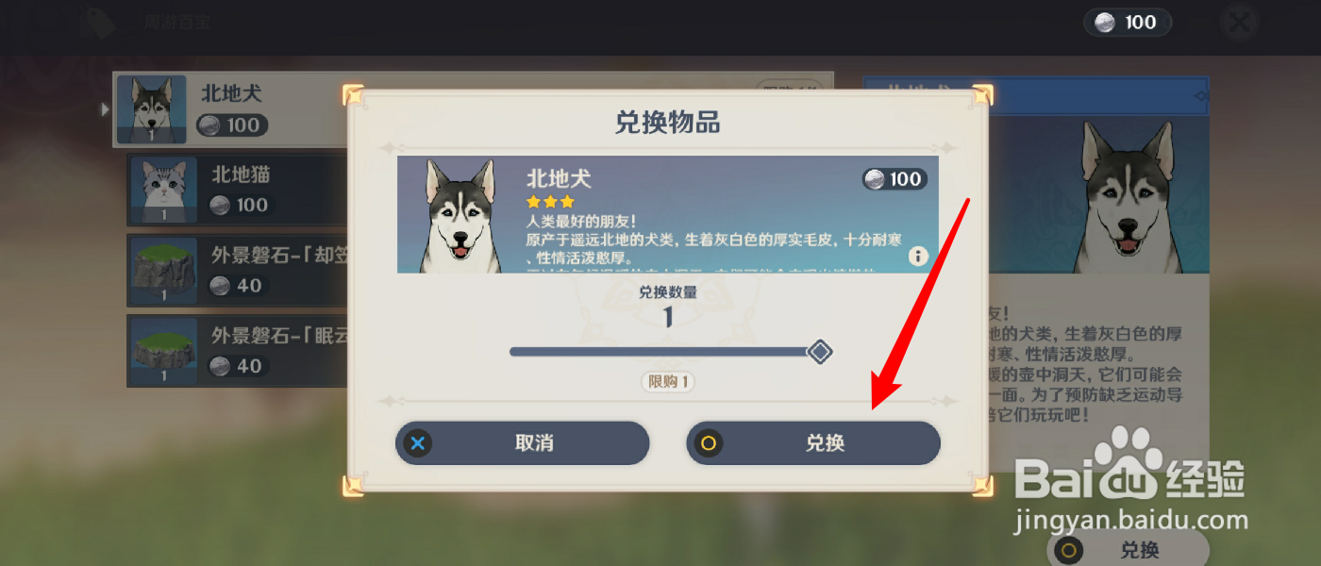Click the 兑换 exchange confirm button

coord(812,442)
